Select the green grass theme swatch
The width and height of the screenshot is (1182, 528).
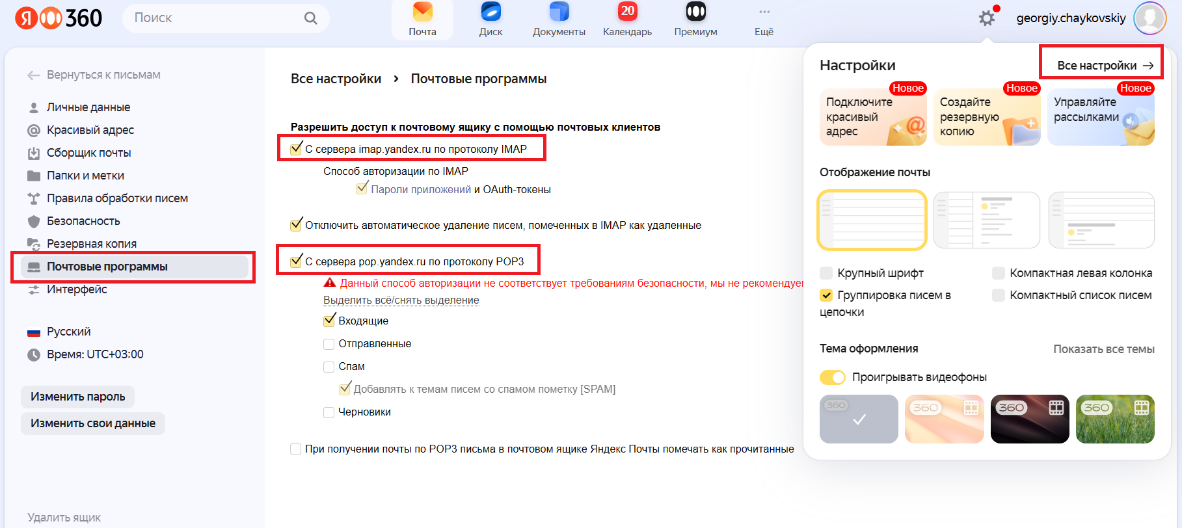1115,419
